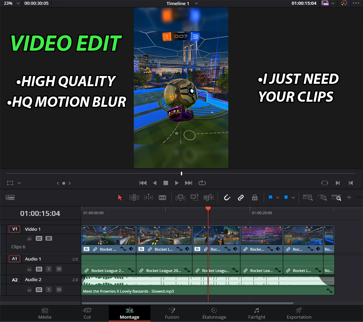Switch to Fusion page
The width and height of the screenshot is (363, 322).
point(172,314)
